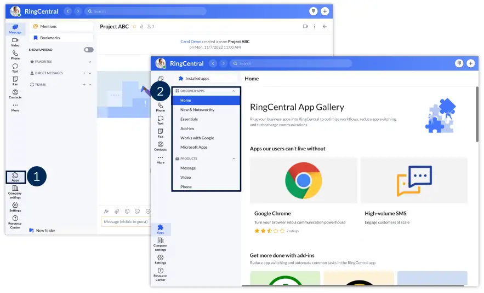
Task: Start video call in Project ABC
Action: [305, 26]
